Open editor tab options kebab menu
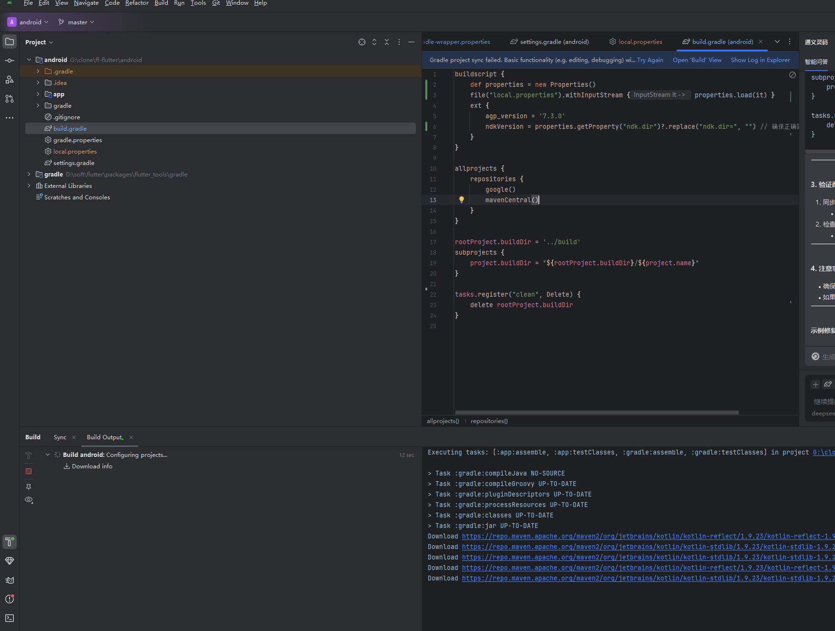The height and width of the screenshot is (631, 835). 790,41
